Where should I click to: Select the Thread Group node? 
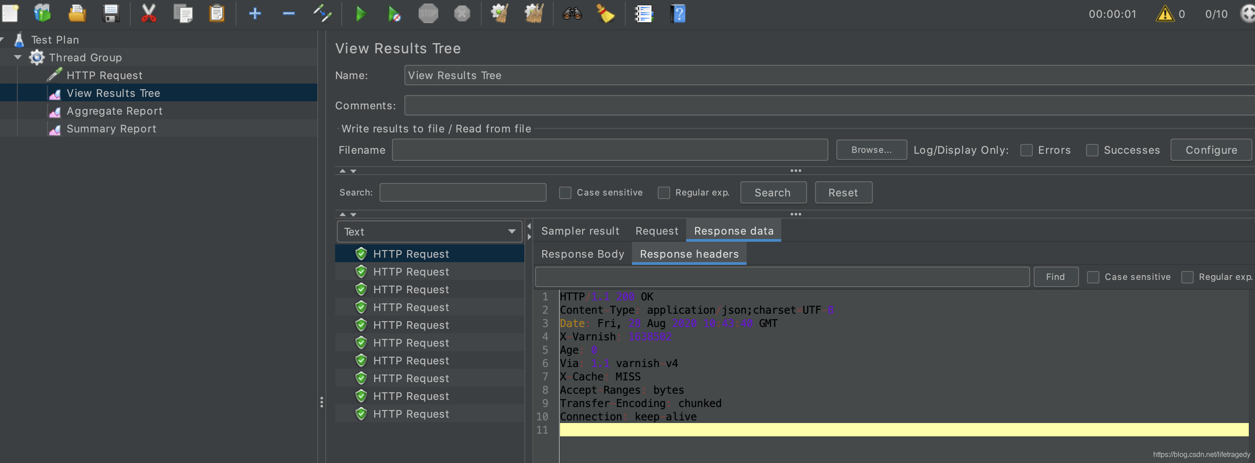pyautogui.click(x=85, y=57)
